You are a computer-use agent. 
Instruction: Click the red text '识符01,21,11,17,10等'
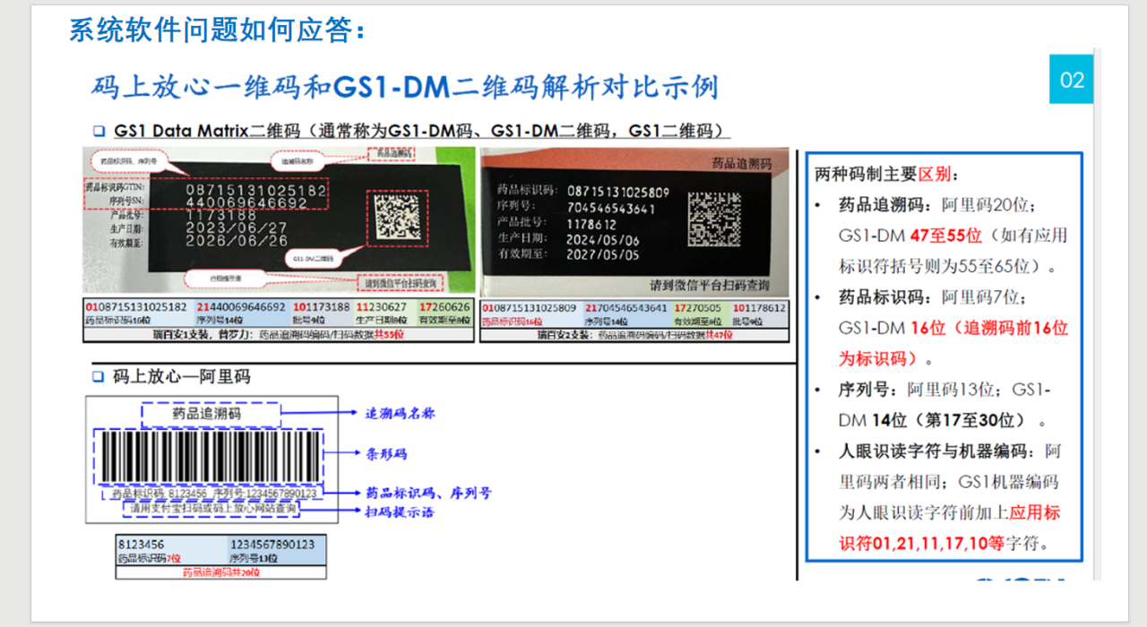coord(921,544)
